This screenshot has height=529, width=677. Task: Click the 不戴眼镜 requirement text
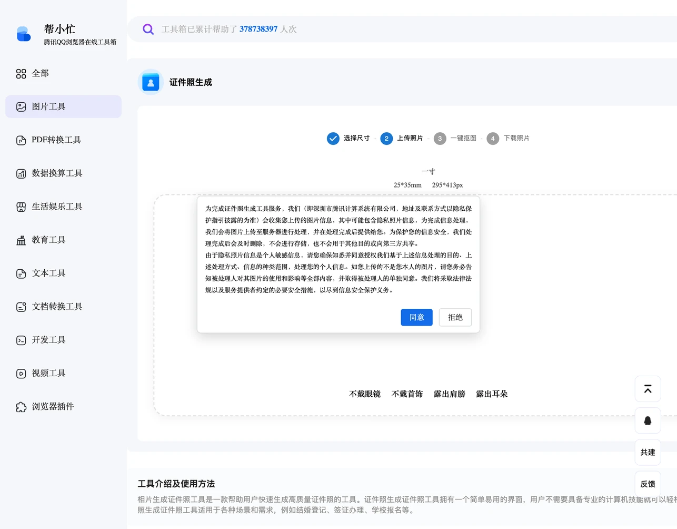(365, 394)
